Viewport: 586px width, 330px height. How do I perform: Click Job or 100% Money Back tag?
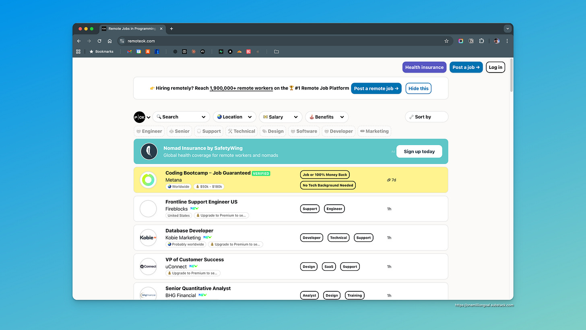pos(325,174)
